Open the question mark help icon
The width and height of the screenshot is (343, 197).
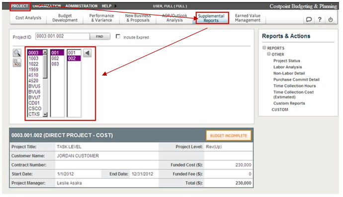[x=320, y=19]
